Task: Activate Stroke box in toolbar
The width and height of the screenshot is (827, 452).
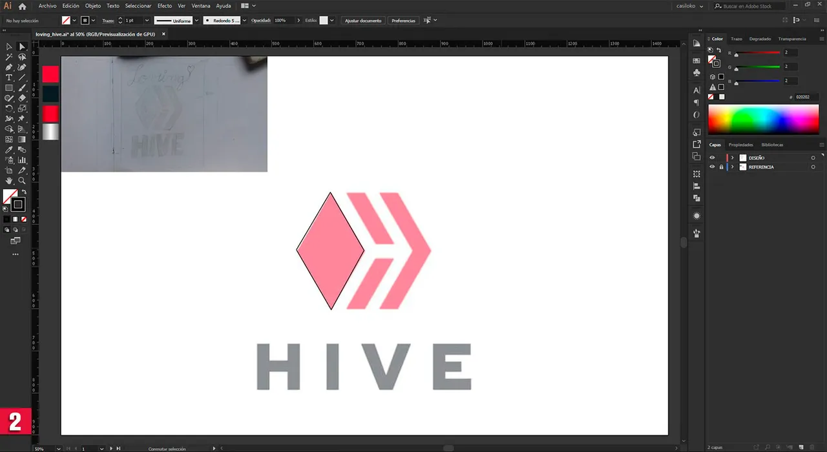Action: [18, 205]
